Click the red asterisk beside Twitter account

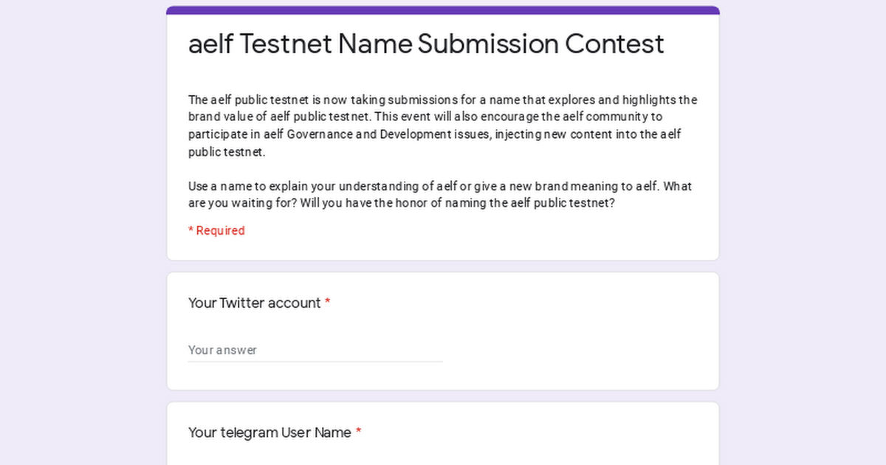pyautogui.click(x=328, y=303)
